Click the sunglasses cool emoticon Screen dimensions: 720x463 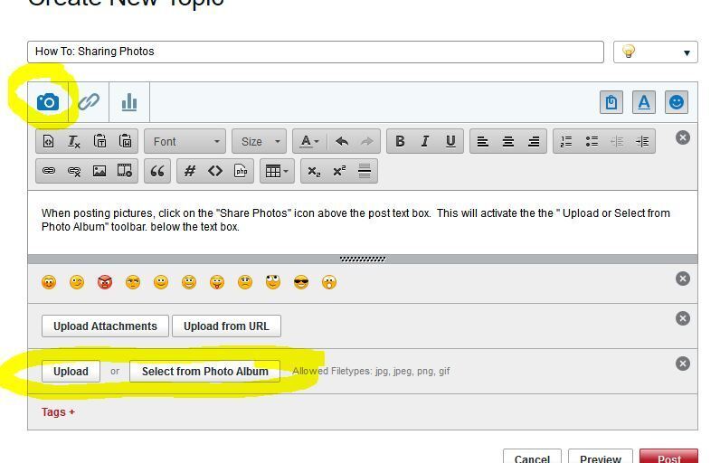click(x=301, y=282)
